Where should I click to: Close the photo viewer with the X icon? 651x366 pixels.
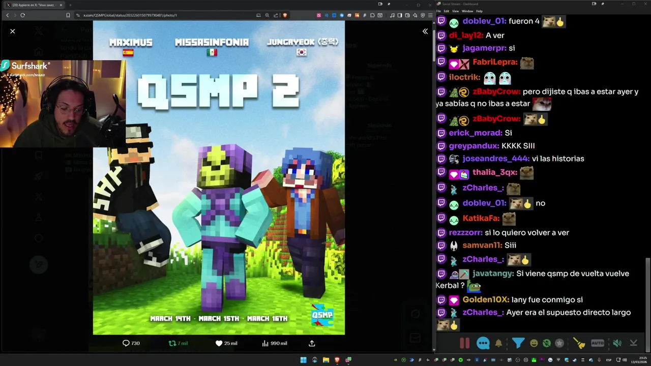coord(13,31)
